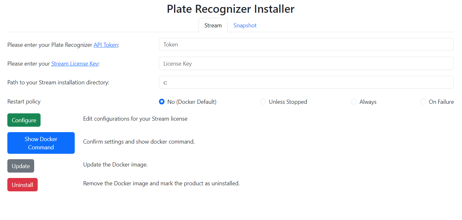462x220 pixels.
Task: Select the Always restart policy
Action: pyautogui.click(x=354, y=102)
